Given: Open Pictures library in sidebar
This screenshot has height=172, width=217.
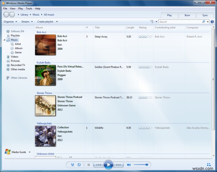Looking at the screenshot, I should (x=13, y=61).
